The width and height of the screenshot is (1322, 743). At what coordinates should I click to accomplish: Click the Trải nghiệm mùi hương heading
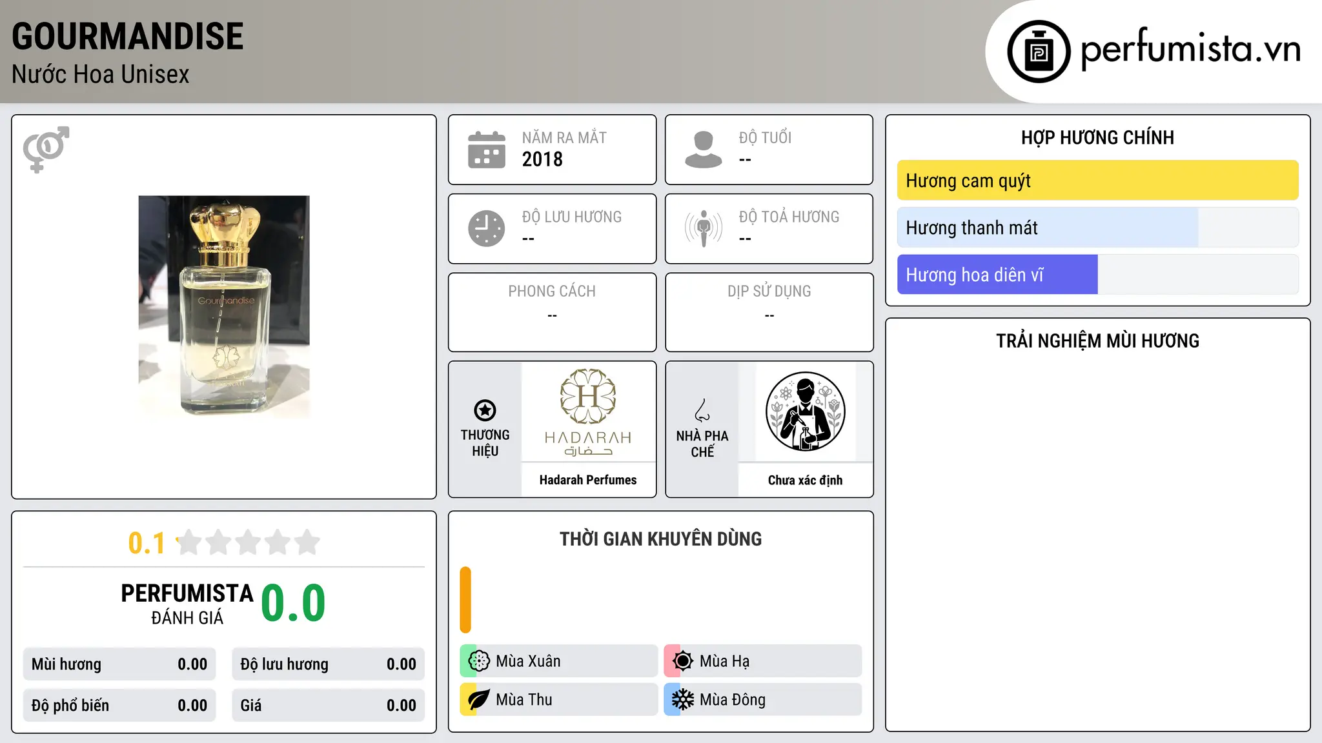[x=1097, y=341]
